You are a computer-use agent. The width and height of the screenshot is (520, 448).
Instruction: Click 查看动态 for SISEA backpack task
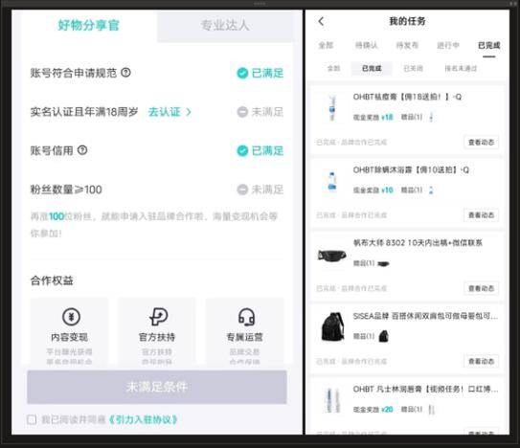[x=481, y=362]
